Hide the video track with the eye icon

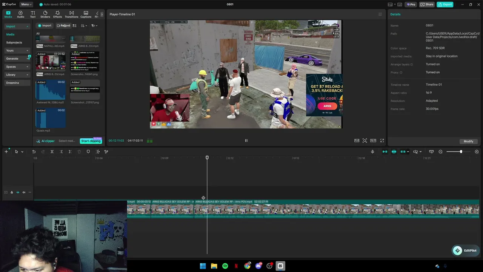point(18,192)
